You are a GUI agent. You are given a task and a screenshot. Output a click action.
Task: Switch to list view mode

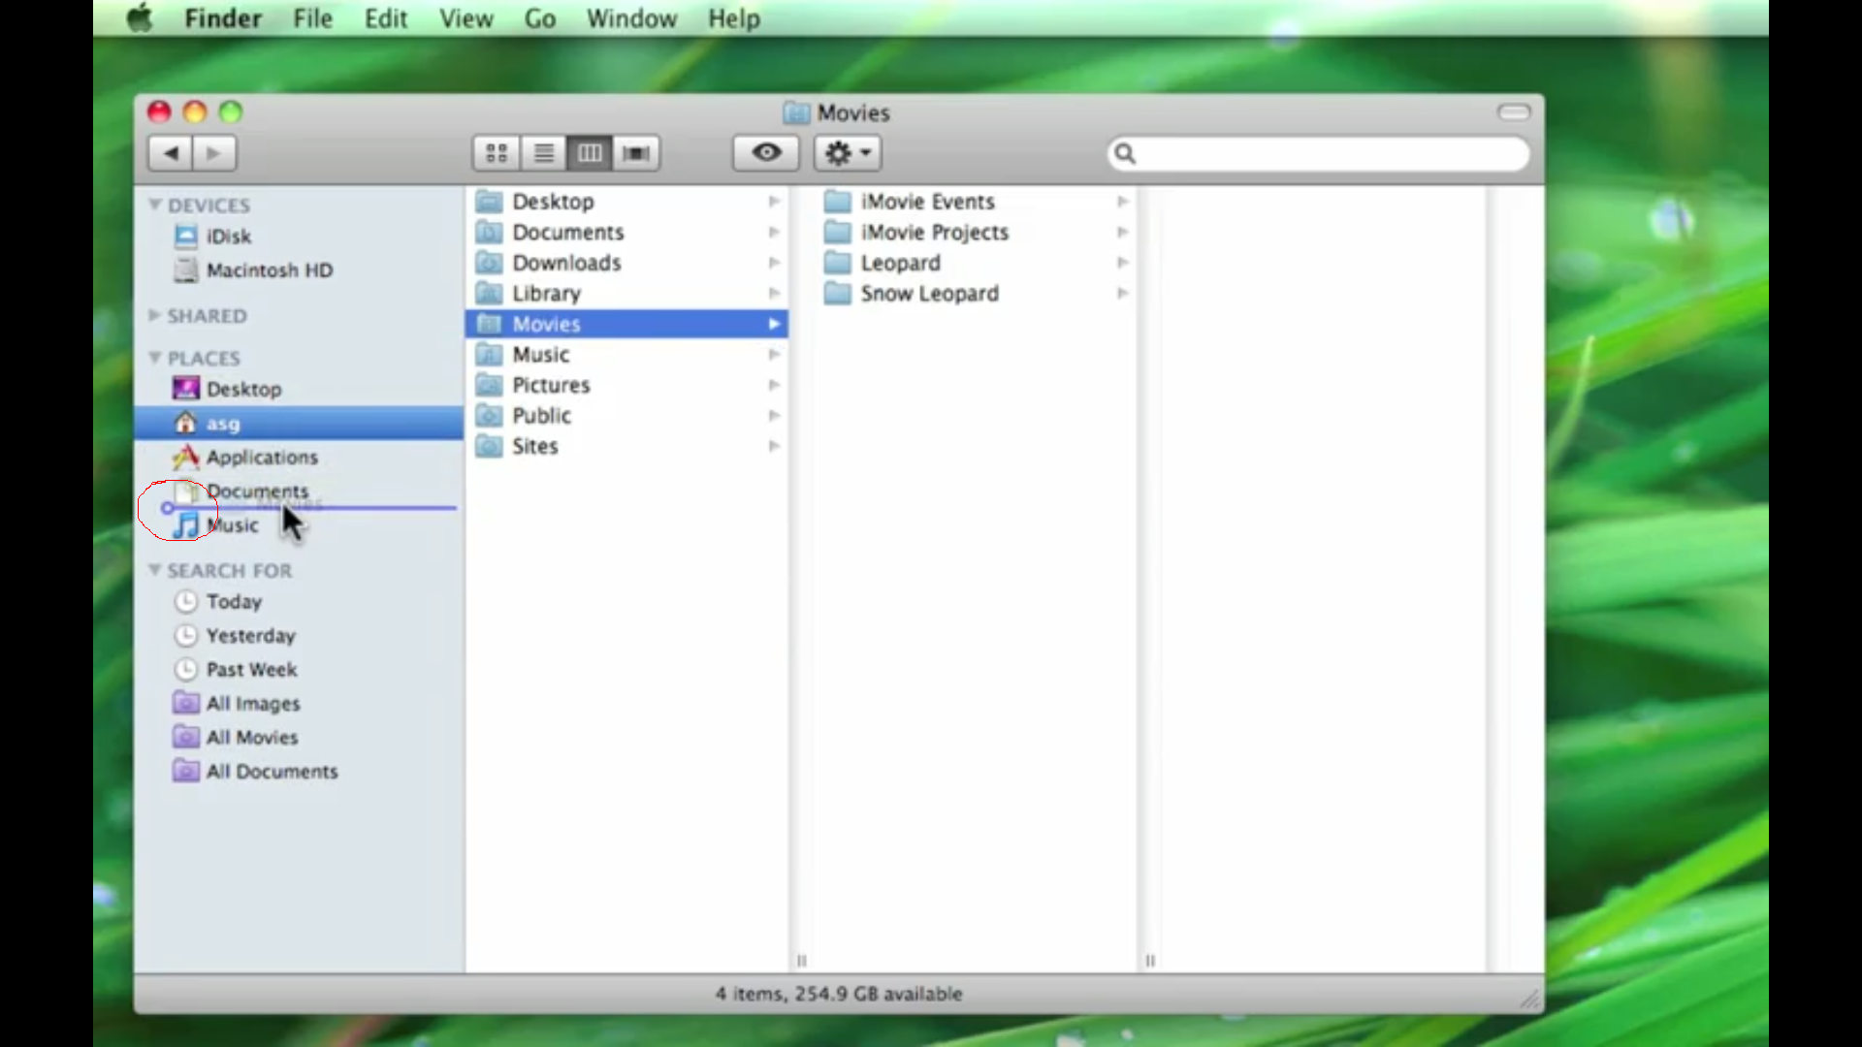point(544,153)
